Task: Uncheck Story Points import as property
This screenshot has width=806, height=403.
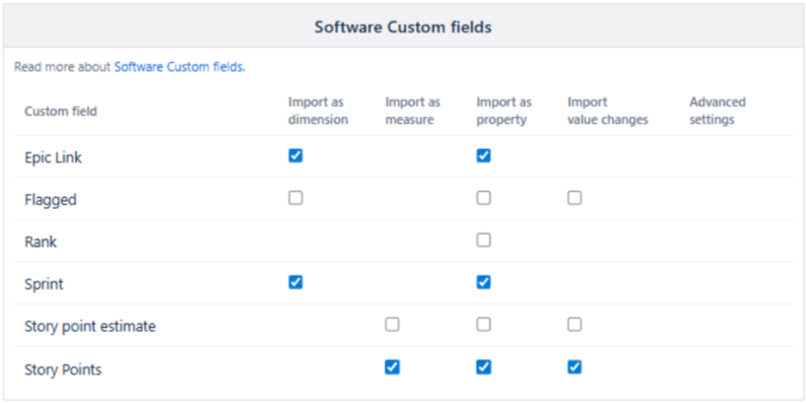Action: [484, 368]
